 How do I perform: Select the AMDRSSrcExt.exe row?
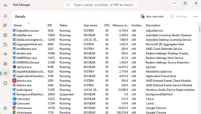[x=104, y=63]
